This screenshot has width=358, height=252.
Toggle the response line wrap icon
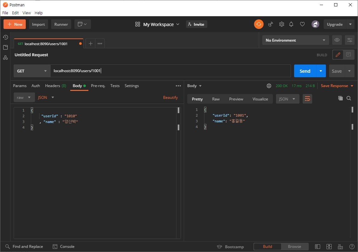(x=307, y=99)
